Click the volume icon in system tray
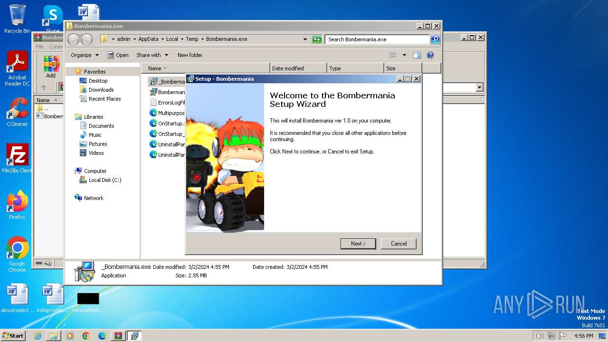The width and height of the screenshot is (608, 342). point(540,336)
